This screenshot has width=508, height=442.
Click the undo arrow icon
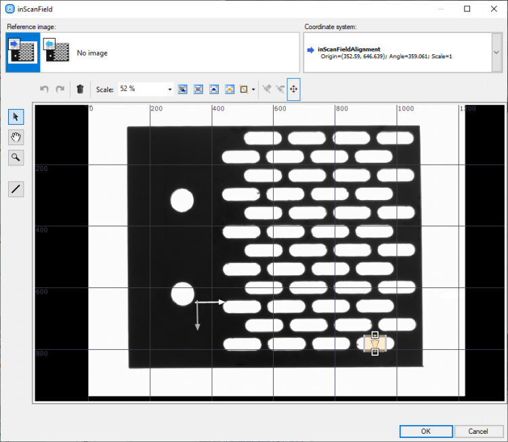point(45,89)
